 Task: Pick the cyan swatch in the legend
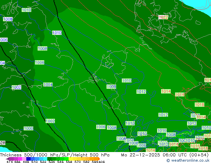[x=45, y=159]
